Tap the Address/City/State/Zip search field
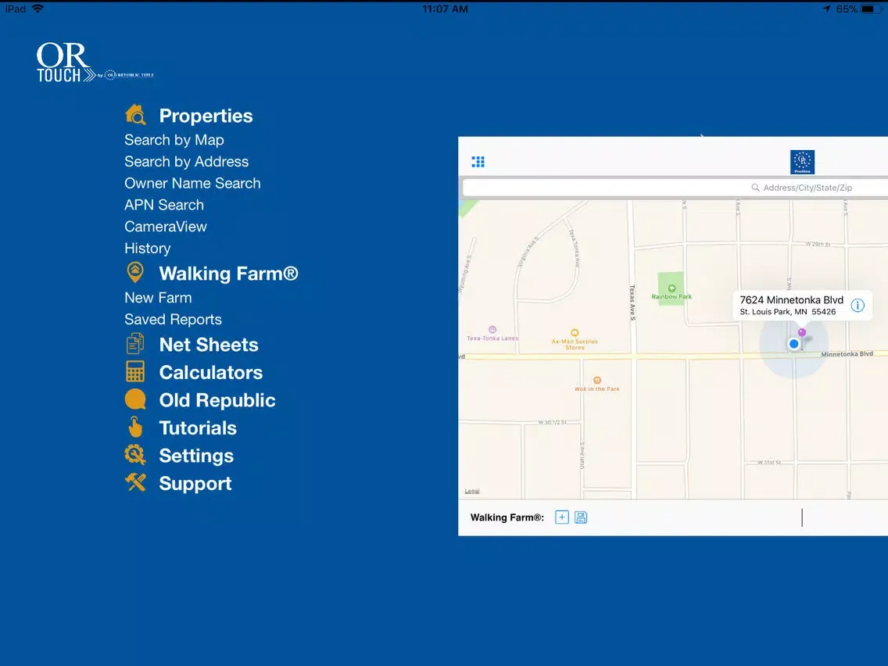This screenshot has height=666, width=888. tap(675, 188)
